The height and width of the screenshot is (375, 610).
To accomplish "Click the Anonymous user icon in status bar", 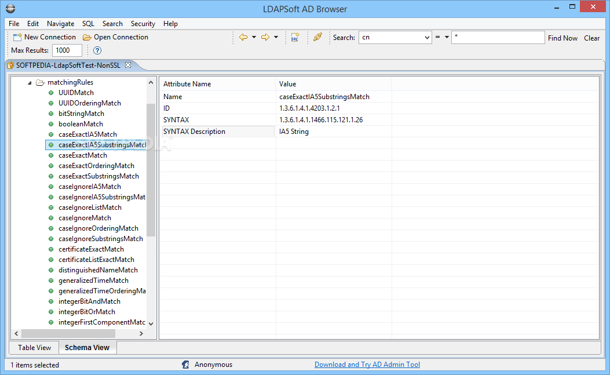I will click(185, 365).
